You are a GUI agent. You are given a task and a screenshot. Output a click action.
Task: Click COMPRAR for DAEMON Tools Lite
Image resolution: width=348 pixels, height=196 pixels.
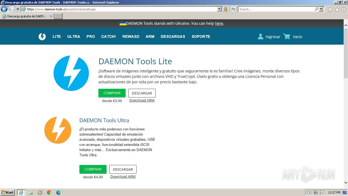(112, 93)
